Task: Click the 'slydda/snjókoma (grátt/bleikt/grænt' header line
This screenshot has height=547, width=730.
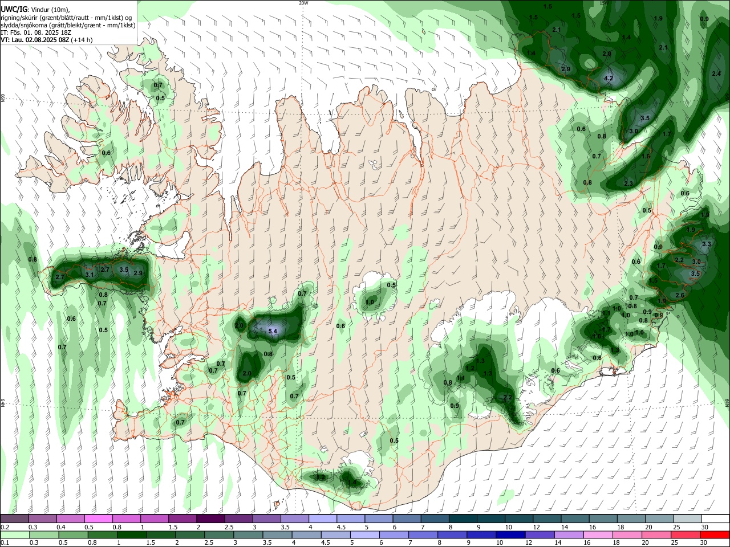Action: pos(67,25)
